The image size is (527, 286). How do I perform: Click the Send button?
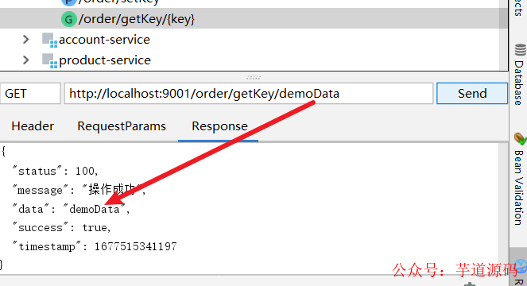472,94
